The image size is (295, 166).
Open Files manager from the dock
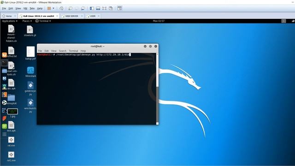click(x=4, y=71)
